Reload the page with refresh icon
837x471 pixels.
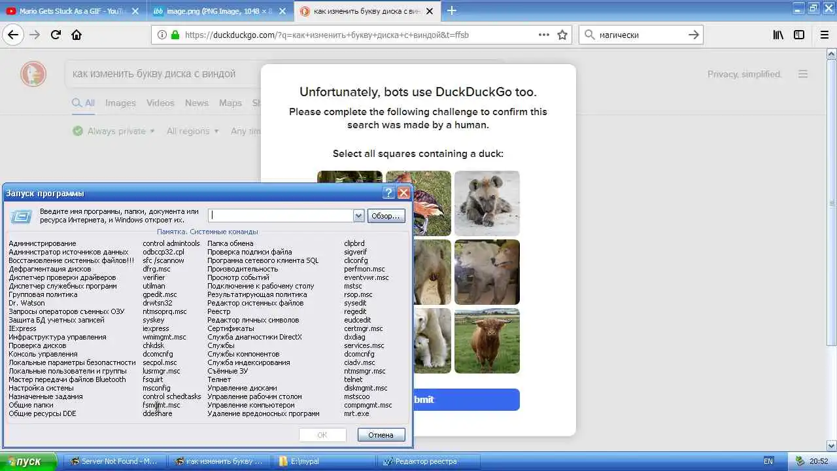[56, 35]
